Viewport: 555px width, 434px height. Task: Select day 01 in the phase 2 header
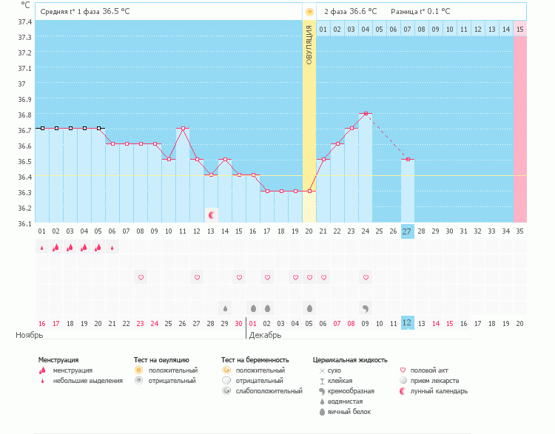[x=323, y=30]
